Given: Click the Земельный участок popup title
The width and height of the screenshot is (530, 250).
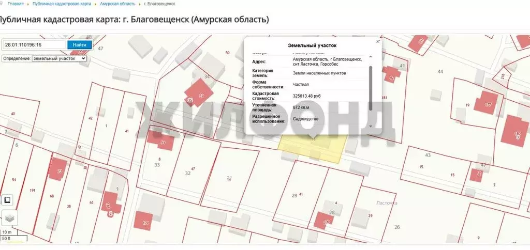Looking at the screenshot, I should (312, 45).
